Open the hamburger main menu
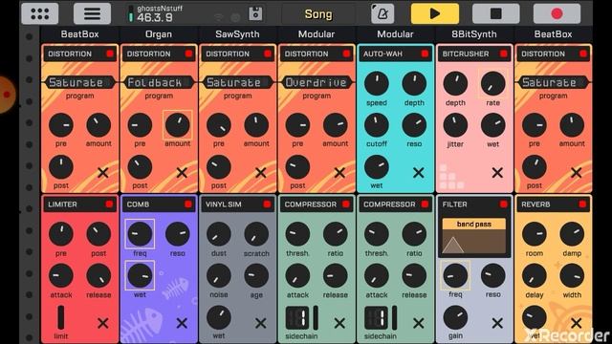The image size is (612, 344). point(92,13)
